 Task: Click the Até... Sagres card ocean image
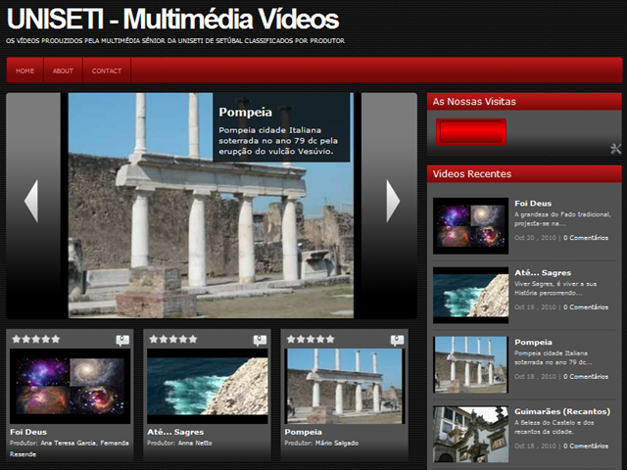[x=207, y=386]
